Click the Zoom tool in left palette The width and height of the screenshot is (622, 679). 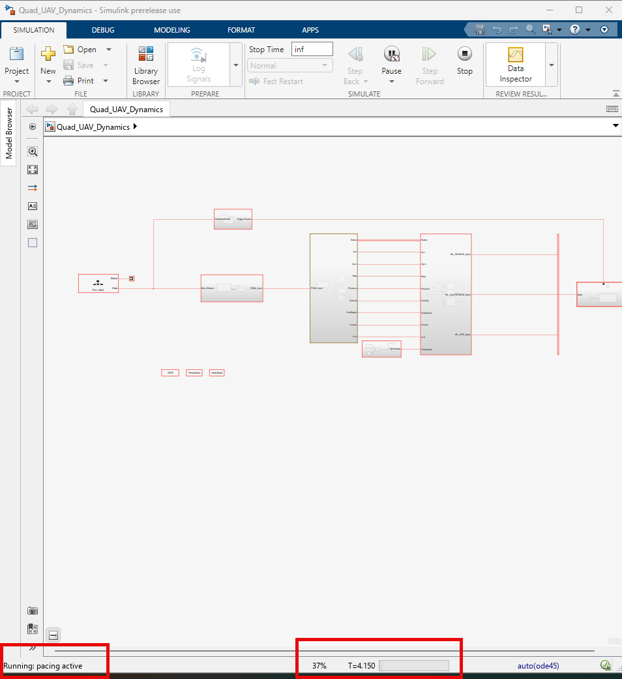tap(33, 151)
